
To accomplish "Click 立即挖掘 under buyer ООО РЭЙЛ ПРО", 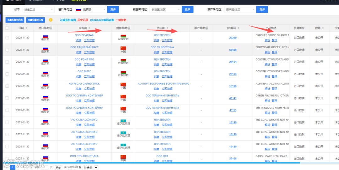I will coord(89,64).
